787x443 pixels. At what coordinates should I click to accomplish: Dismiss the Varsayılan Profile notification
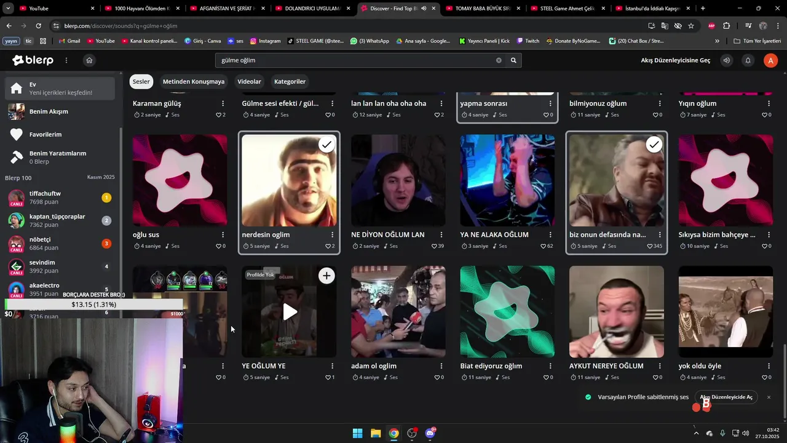pyautogui.click(x=769, y=397)
